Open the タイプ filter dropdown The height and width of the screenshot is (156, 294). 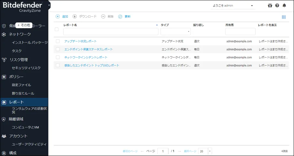click(175, 32)
